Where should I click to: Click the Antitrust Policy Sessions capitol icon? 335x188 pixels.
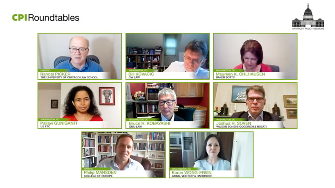(x=308, y=15)
